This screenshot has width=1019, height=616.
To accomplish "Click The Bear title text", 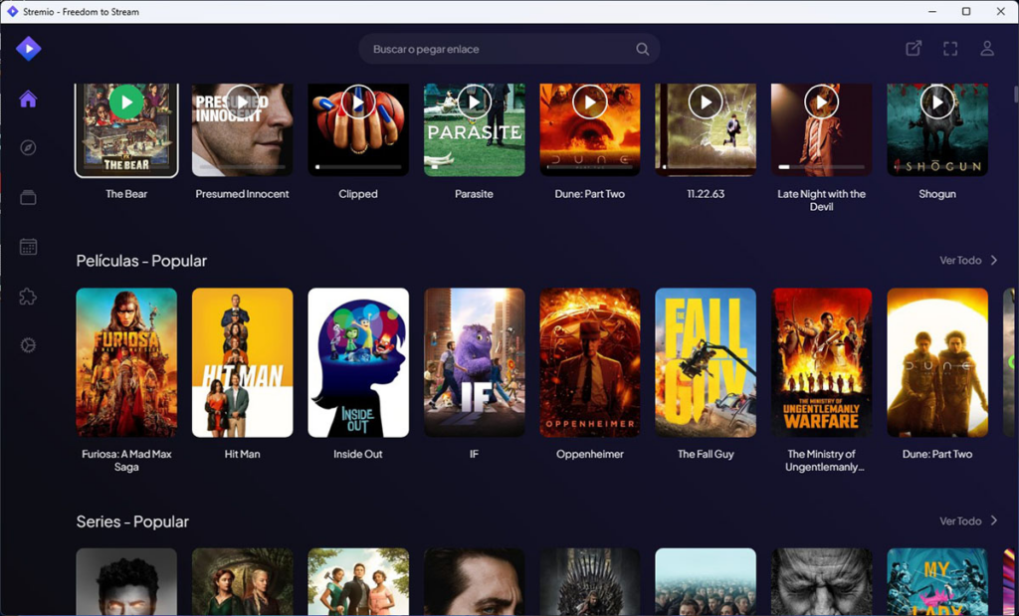I will point(126,194).
